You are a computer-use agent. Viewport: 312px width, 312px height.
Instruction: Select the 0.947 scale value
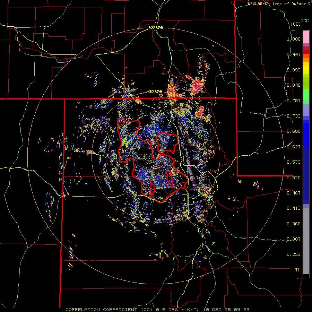click(294, 54)
